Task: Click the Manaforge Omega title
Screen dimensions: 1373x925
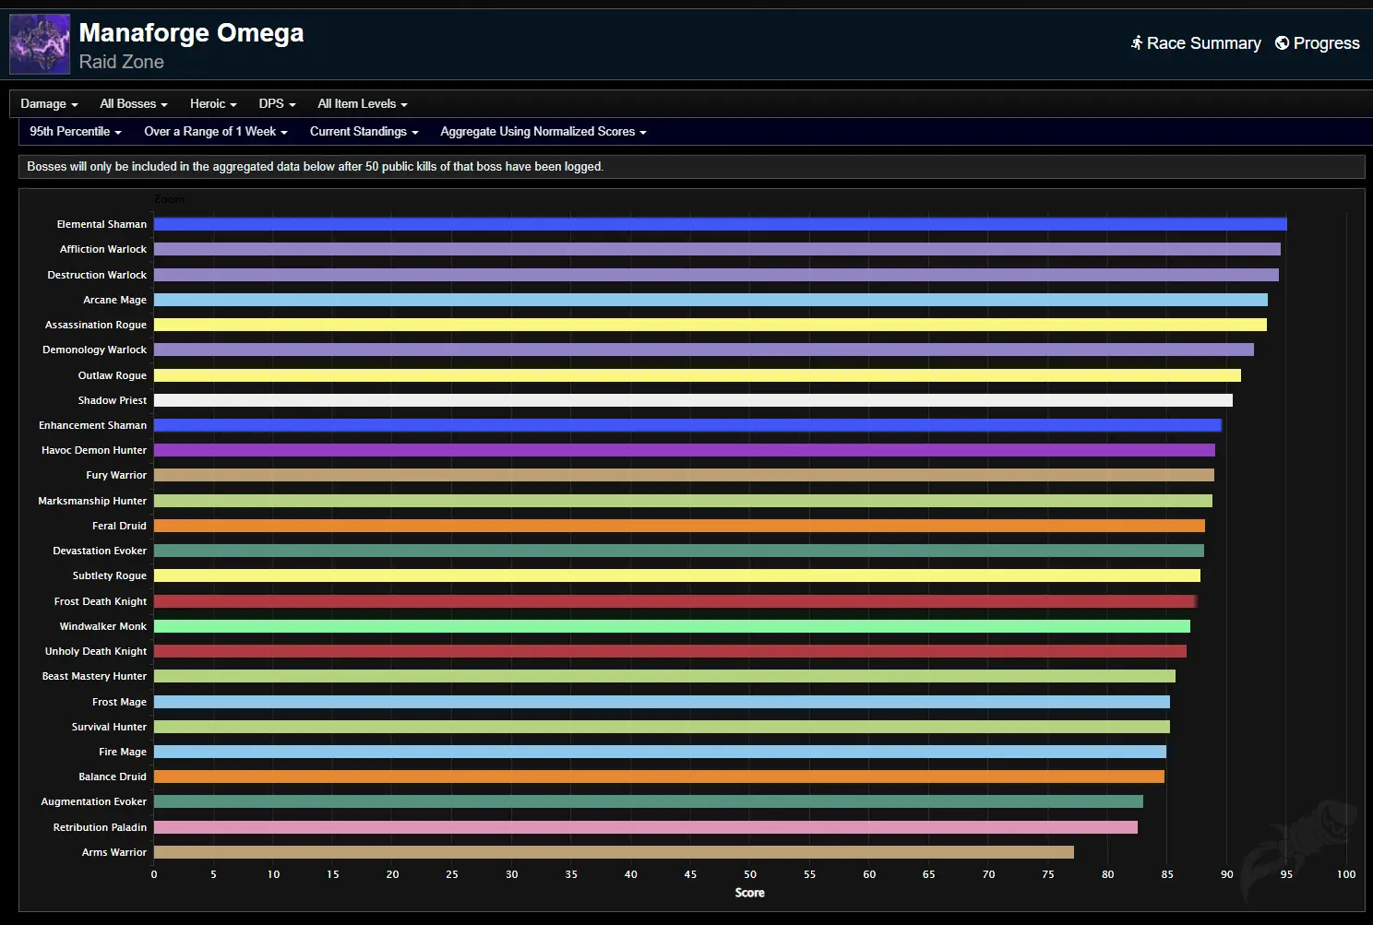Action: point(191,33)
